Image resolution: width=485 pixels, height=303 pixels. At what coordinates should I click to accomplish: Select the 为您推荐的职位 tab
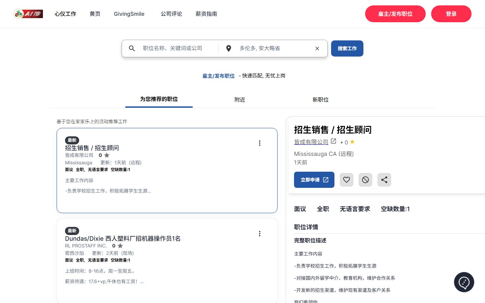159,99
